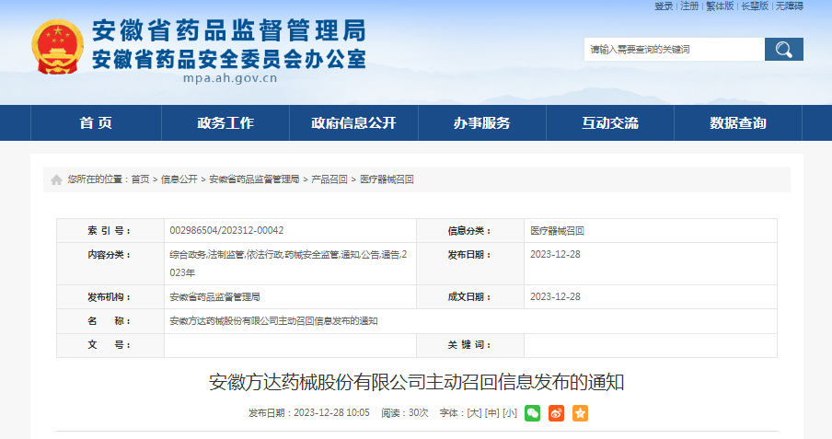This screenshot has width=832, height=439.
Task: Go to 安徽省药品监督管理局 in breadcrumb
Action: pyautogui.click(x=254, y=179)
